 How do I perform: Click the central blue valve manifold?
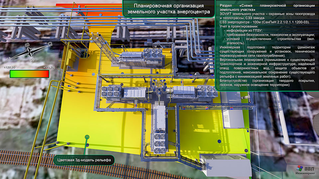coord(160,87)
